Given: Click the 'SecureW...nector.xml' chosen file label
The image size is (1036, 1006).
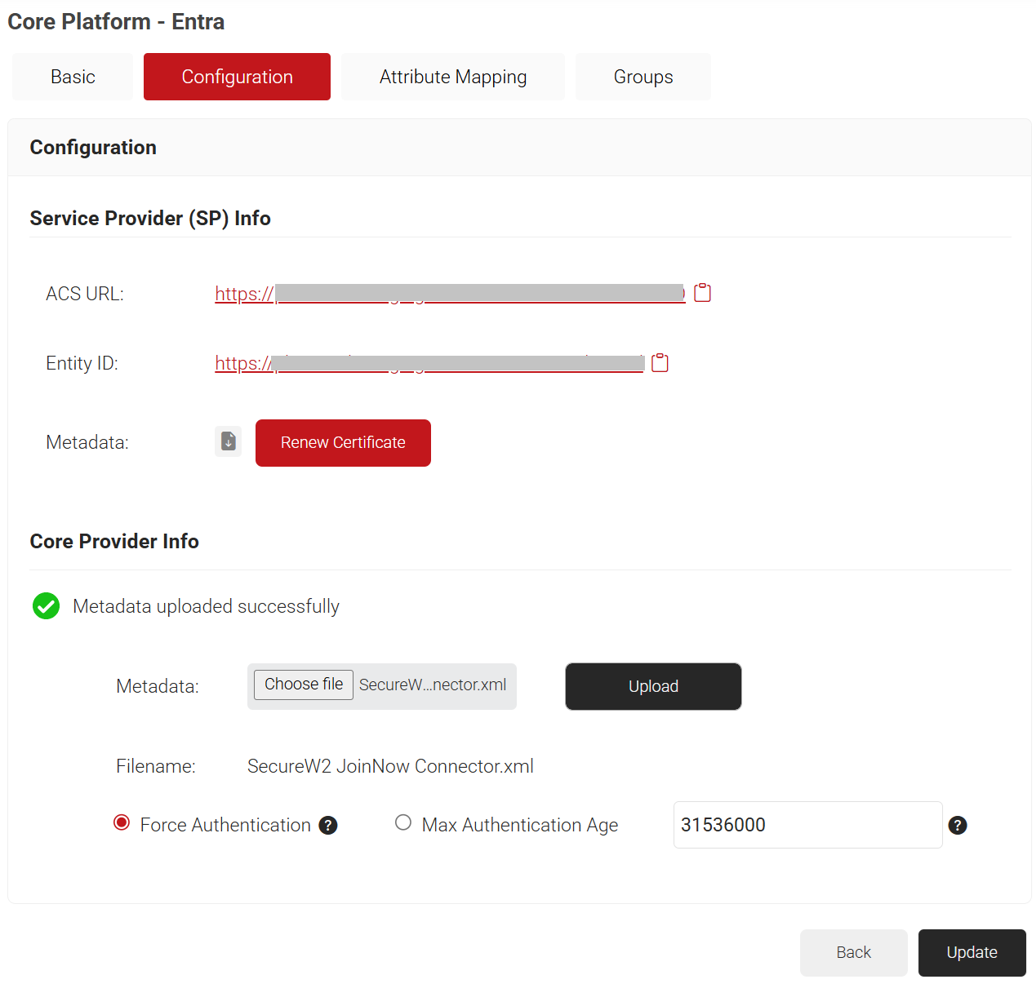Looking at the screenshot, I should [x=433, y=685].
